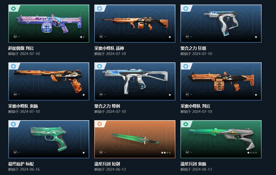Click the orange tier icon on 流星兵团 短剑 card
The height and width of the screenshot is (175, 276).
[99, 124]
